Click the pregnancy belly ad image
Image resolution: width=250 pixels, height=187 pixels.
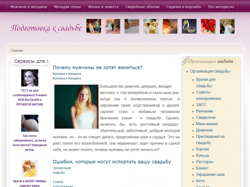tap(30, 123)
